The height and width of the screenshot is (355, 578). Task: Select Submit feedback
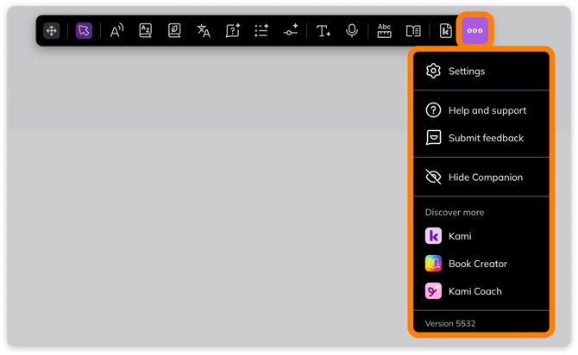pyautogui.click(x=481, y=138)
